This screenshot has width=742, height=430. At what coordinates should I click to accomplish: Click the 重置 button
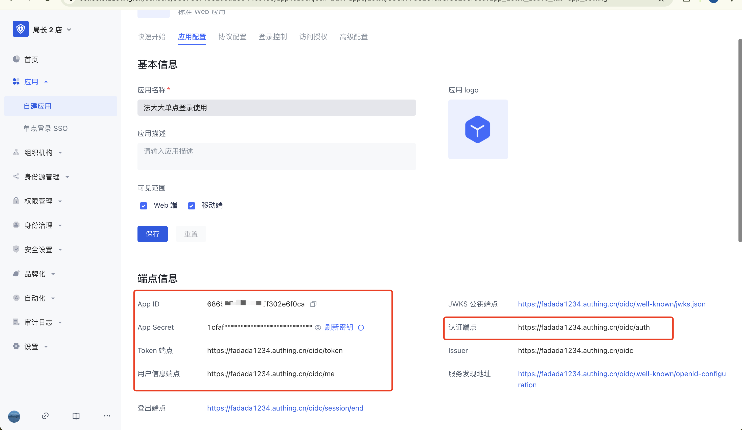191,234
